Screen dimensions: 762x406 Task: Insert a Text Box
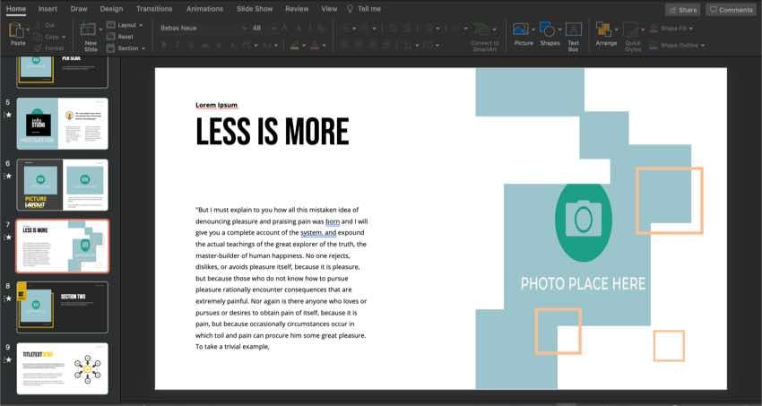tap(574, 30)
